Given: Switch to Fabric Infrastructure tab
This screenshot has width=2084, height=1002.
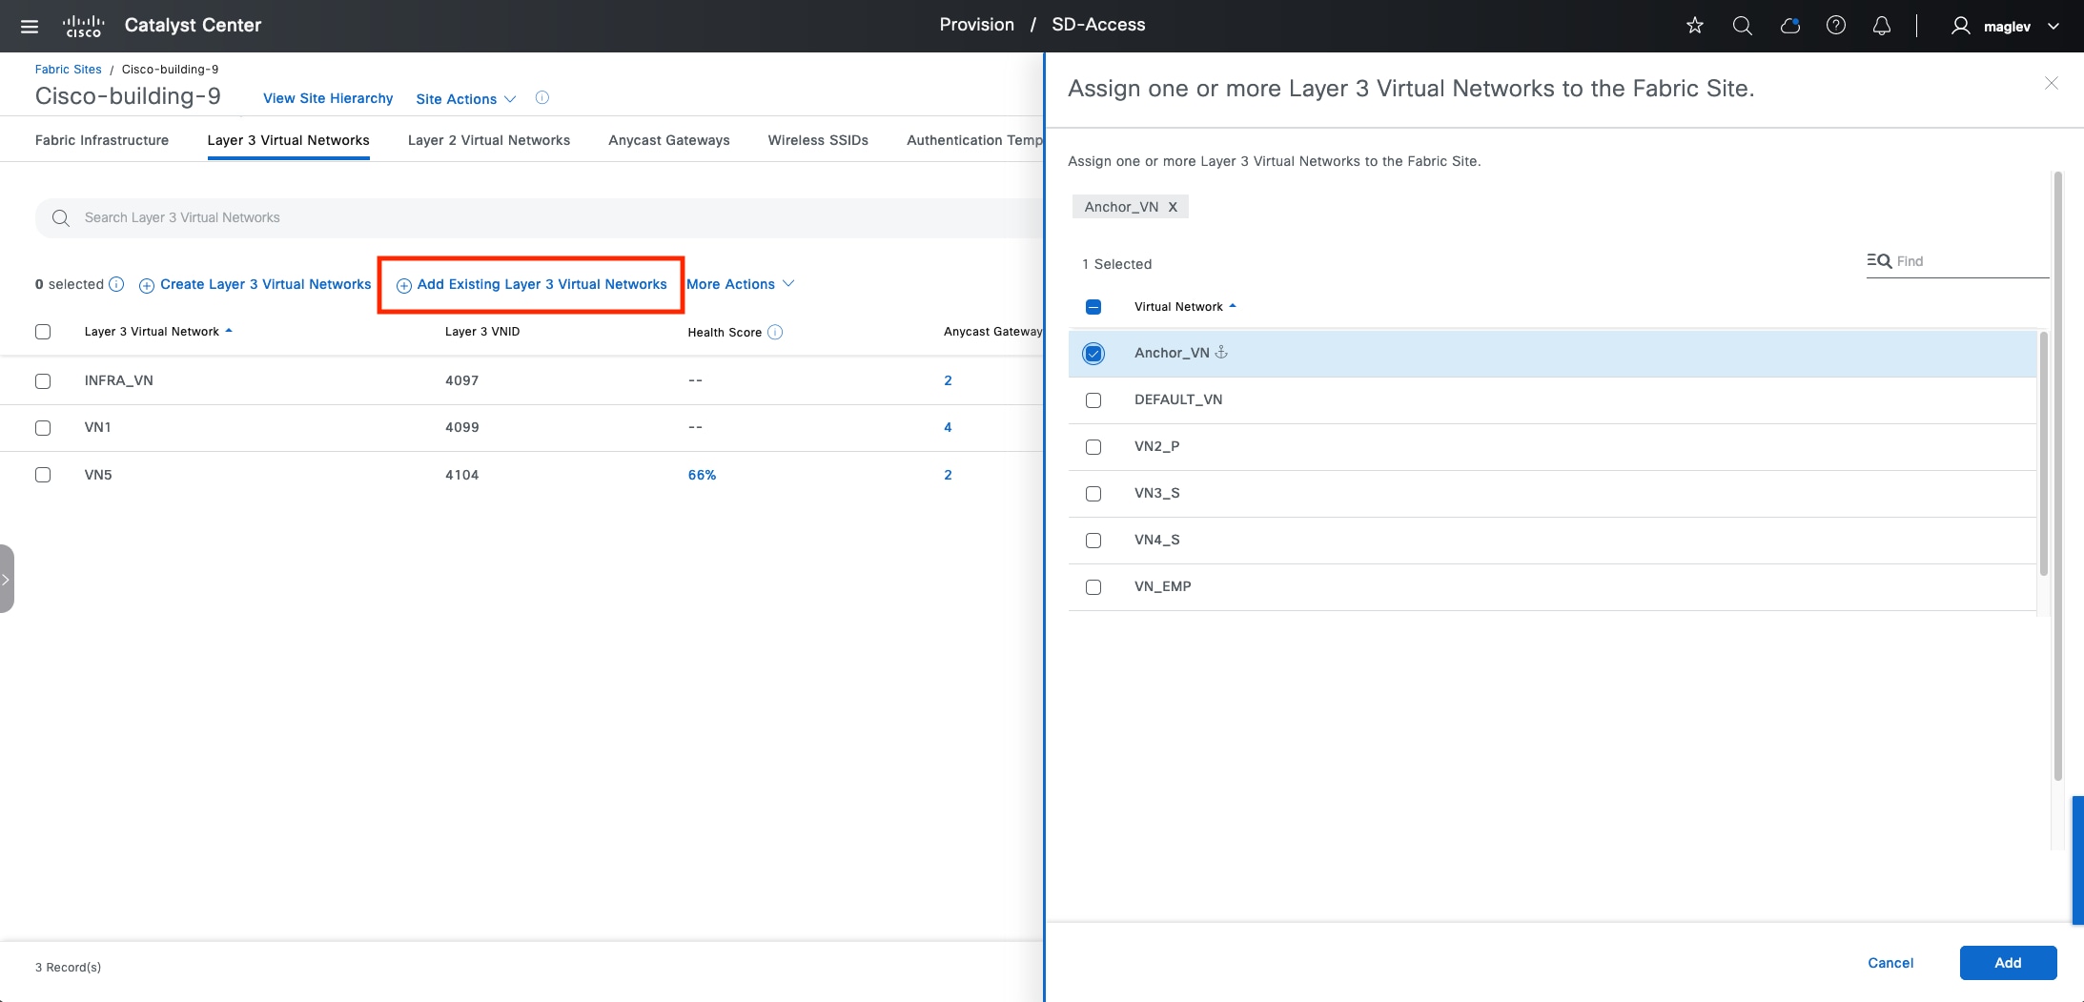Looking at the screenshot, I should coord(102,140).
